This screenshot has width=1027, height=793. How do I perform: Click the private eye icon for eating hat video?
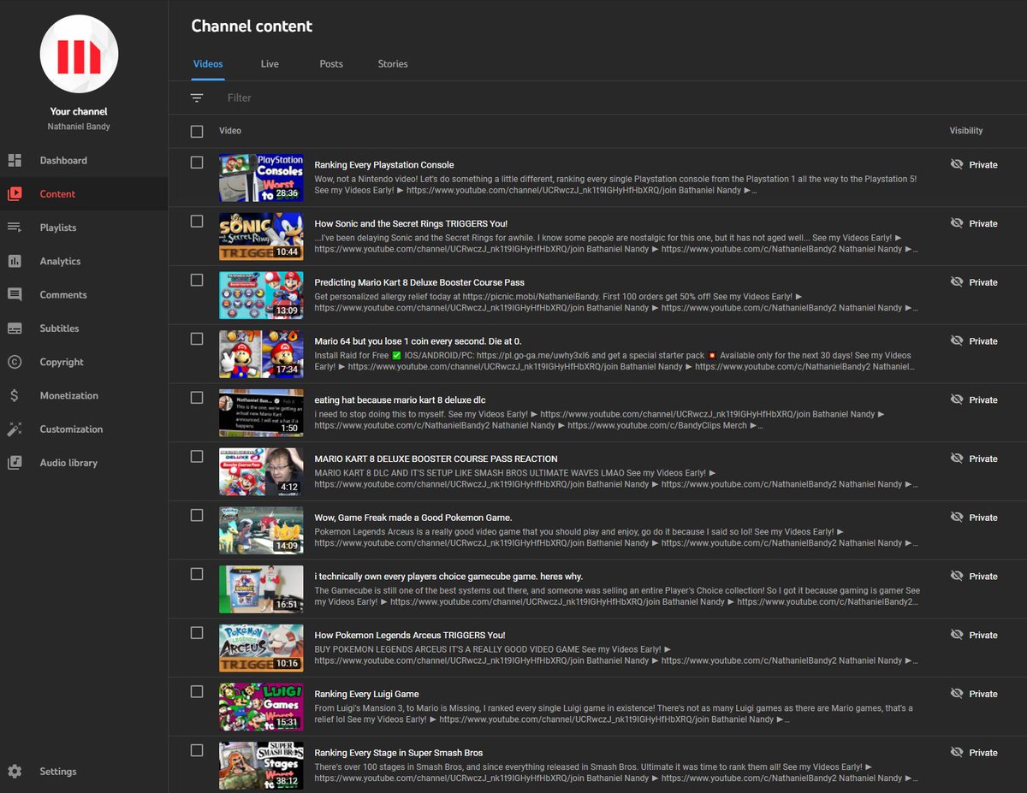click(x=957, y=399)
